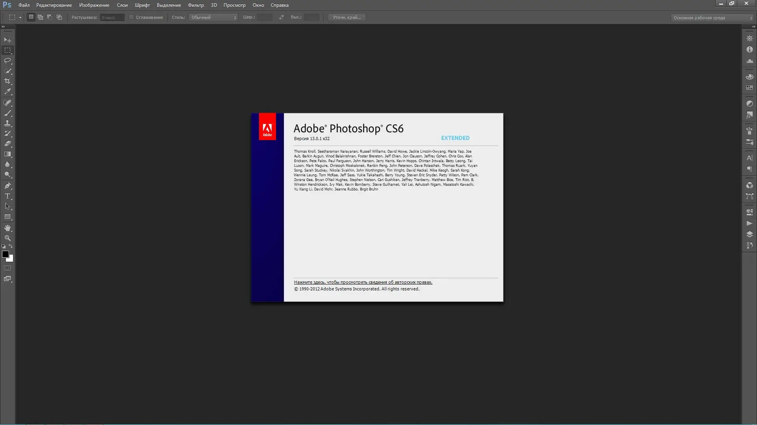Open the Изображение menu

(x=94, y=5)
